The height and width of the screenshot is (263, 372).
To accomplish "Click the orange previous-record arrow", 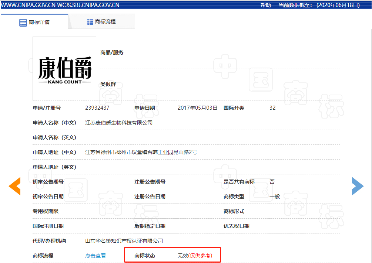I will point(15,186).
